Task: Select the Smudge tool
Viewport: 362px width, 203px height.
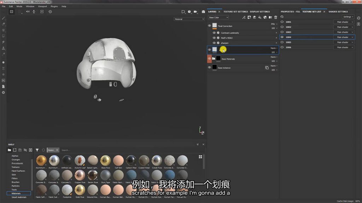Action: pos(4,42)
